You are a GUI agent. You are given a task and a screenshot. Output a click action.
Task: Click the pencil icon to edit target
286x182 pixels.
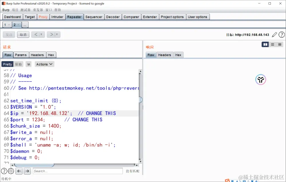[274, 35]
